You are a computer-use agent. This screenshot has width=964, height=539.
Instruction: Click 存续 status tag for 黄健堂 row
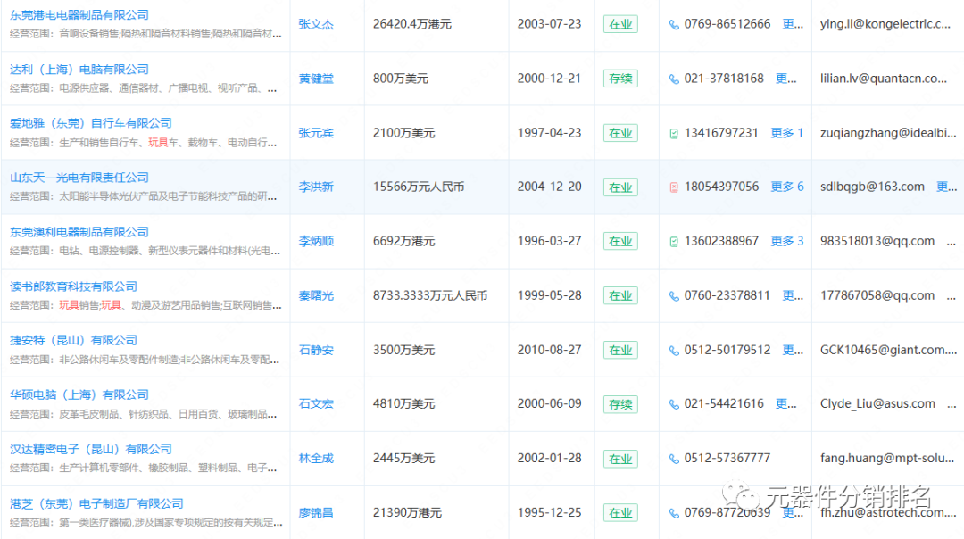point(620,79)
